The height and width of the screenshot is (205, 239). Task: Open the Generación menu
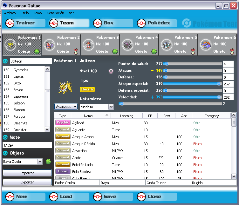55,13
